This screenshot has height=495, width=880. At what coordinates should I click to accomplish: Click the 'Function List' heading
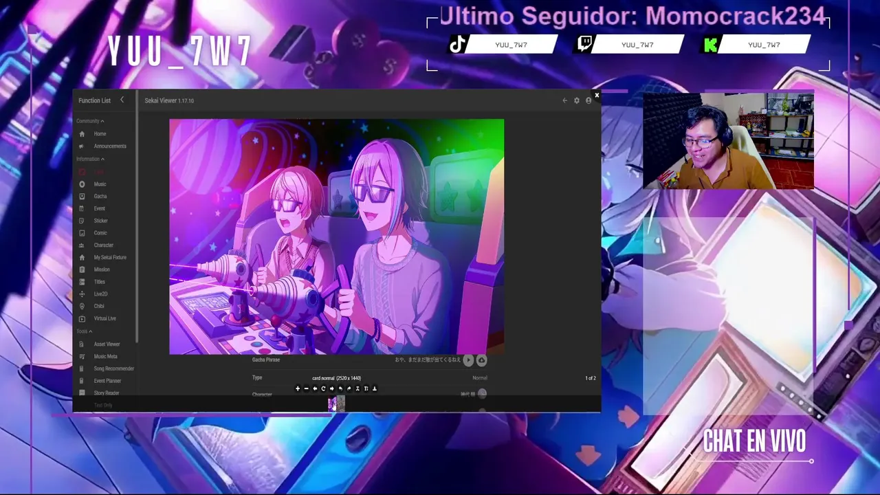coord(94,100)
